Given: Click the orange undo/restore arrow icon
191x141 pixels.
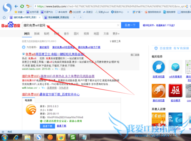Looking at the screenshot, I should coord(28,6).
